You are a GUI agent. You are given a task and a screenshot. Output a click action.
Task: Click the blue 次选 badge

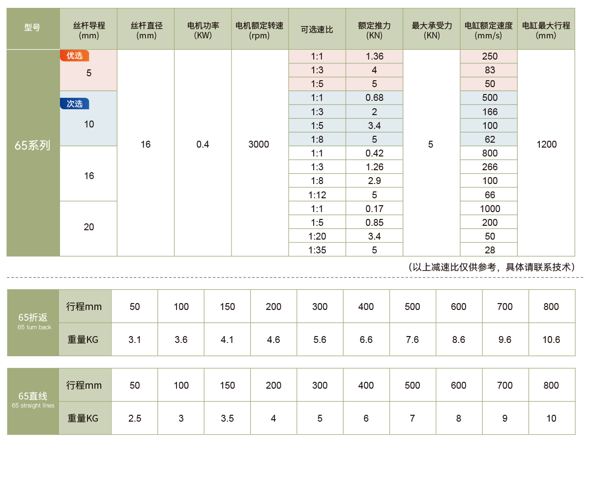pos(74,104)
